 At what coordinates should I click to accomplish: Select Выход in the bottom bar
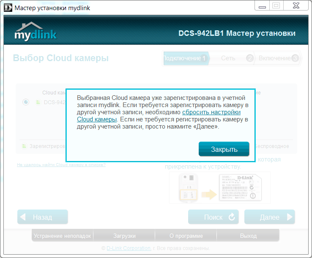[248, 236]
